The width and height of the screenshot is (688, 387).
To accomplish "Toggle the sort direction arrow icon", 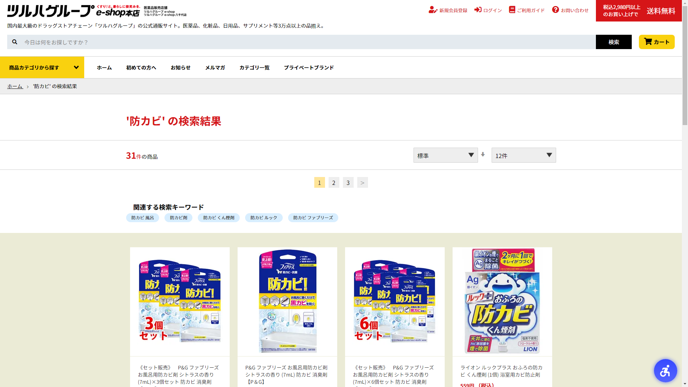I will coord(483,154).
